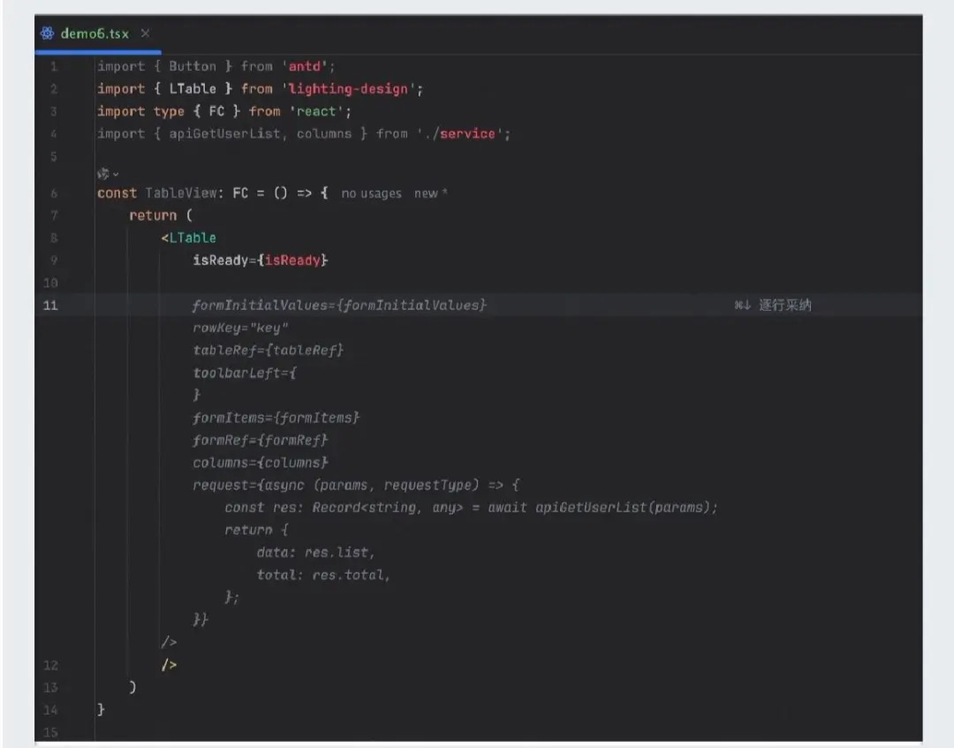The image size is (954, 748).
Task: Click the suggested formInitialValues prop line
Action: point(339,306)
